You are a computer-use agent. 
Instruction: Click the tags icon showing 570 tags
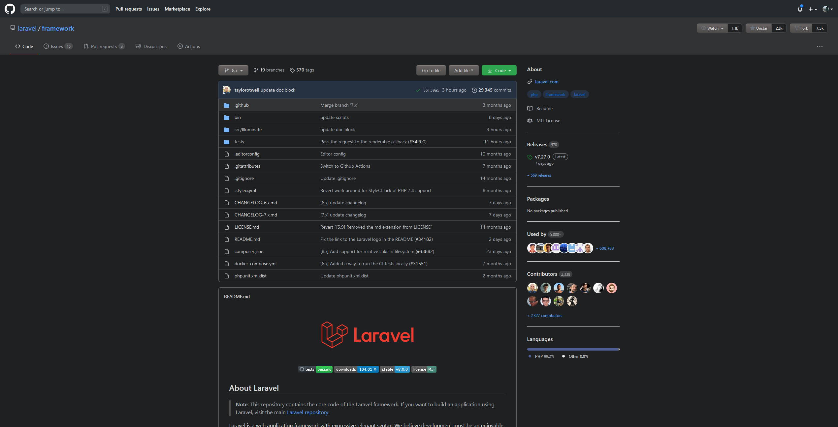[x=292, y=70]
